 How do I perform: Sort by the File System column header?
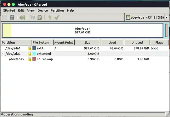point(43,43)
